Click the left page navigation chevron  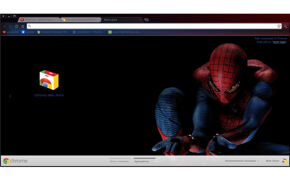tap(10, 95)
